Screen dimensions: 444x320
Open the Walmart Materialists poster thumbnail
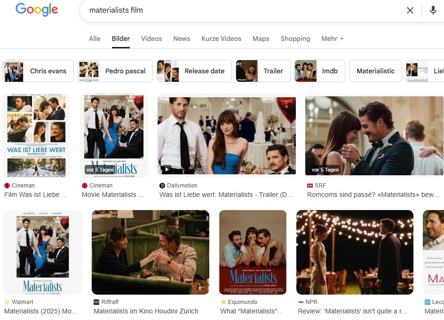point(42,252)
